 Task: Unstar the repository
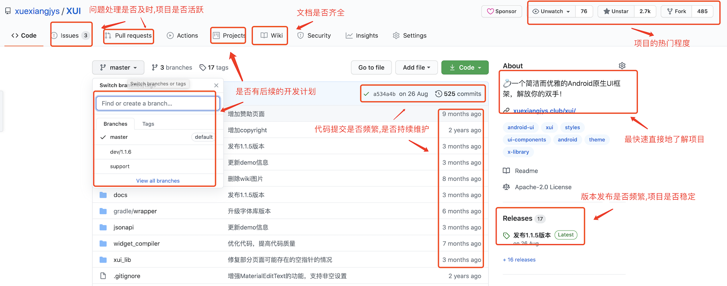pyautogui.click(x=616, y=11)
